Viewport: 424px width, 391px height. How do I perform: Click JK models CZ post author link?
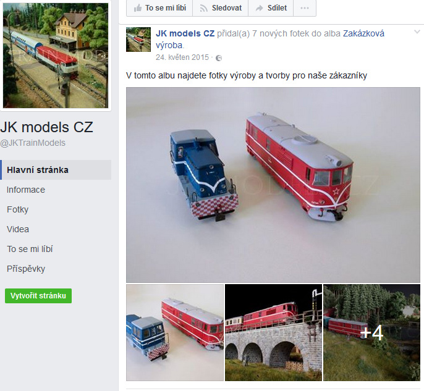tap(185, 33)
